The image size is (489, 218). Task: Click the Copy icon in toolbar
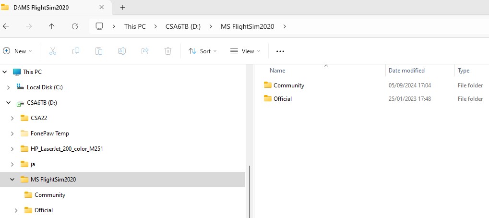76,51
